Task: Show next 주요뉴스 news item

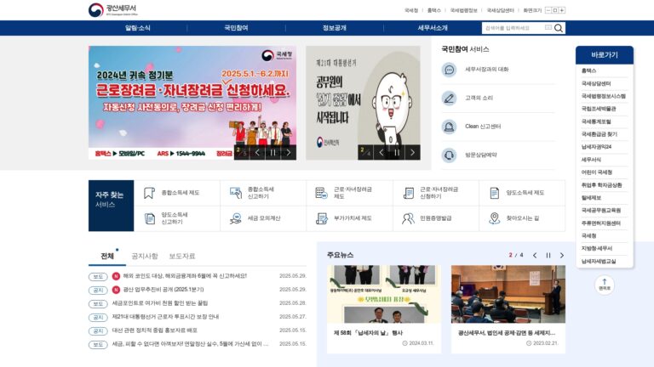Action: (561, 255)
